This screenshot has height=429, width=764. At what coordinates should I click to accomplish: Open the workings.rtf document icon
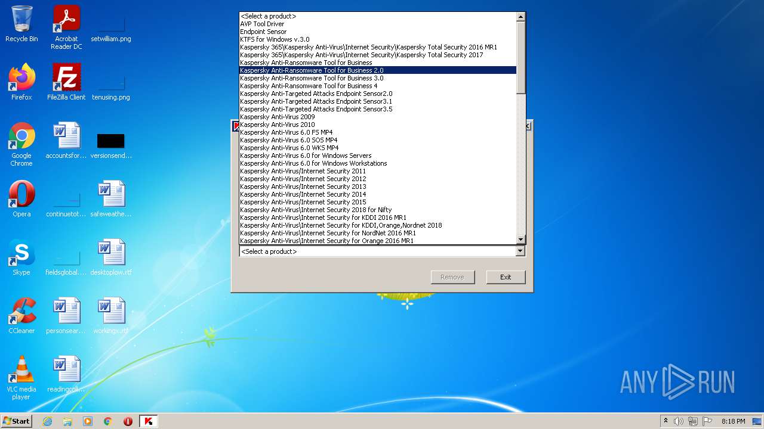pyautogui.click(x=111, y=316)
